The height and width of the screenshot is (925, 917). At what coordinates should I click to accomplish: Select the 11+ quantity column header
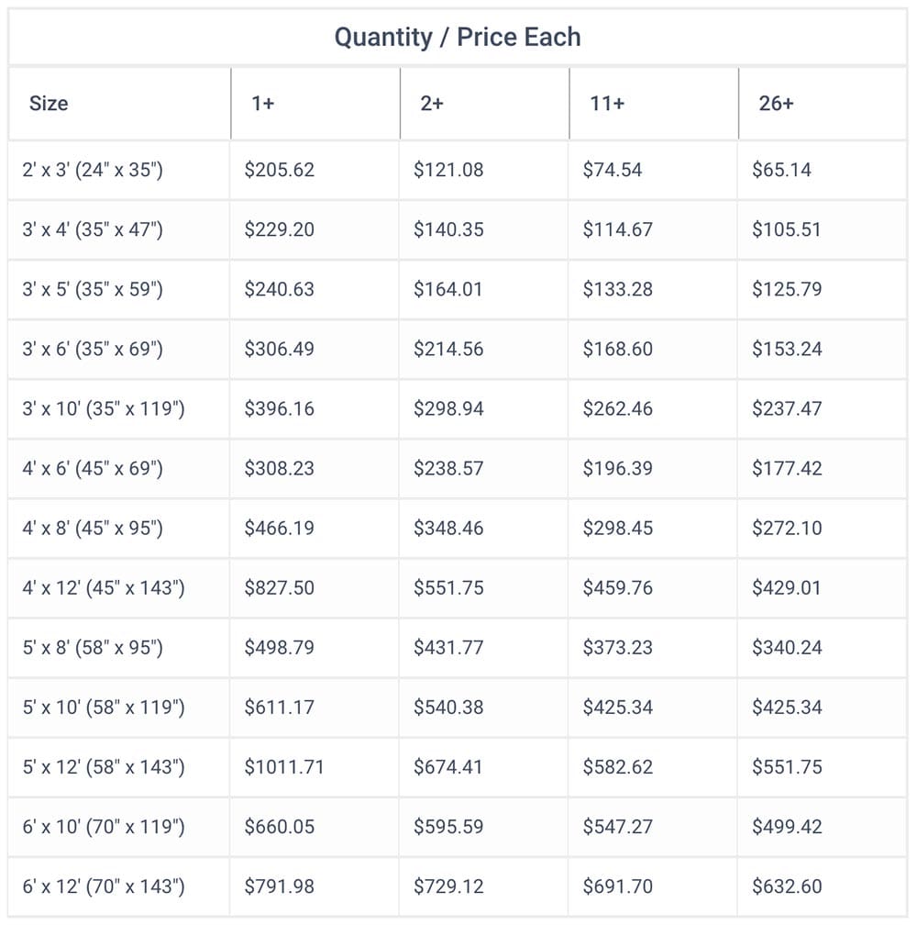point(607,103)
